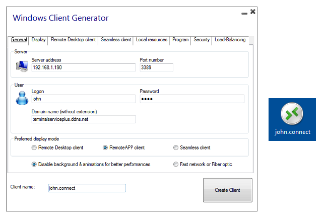Switch to the Load-Balancing tab
Viewport: 327px width, 217px height.
click(x=230, y=40)
